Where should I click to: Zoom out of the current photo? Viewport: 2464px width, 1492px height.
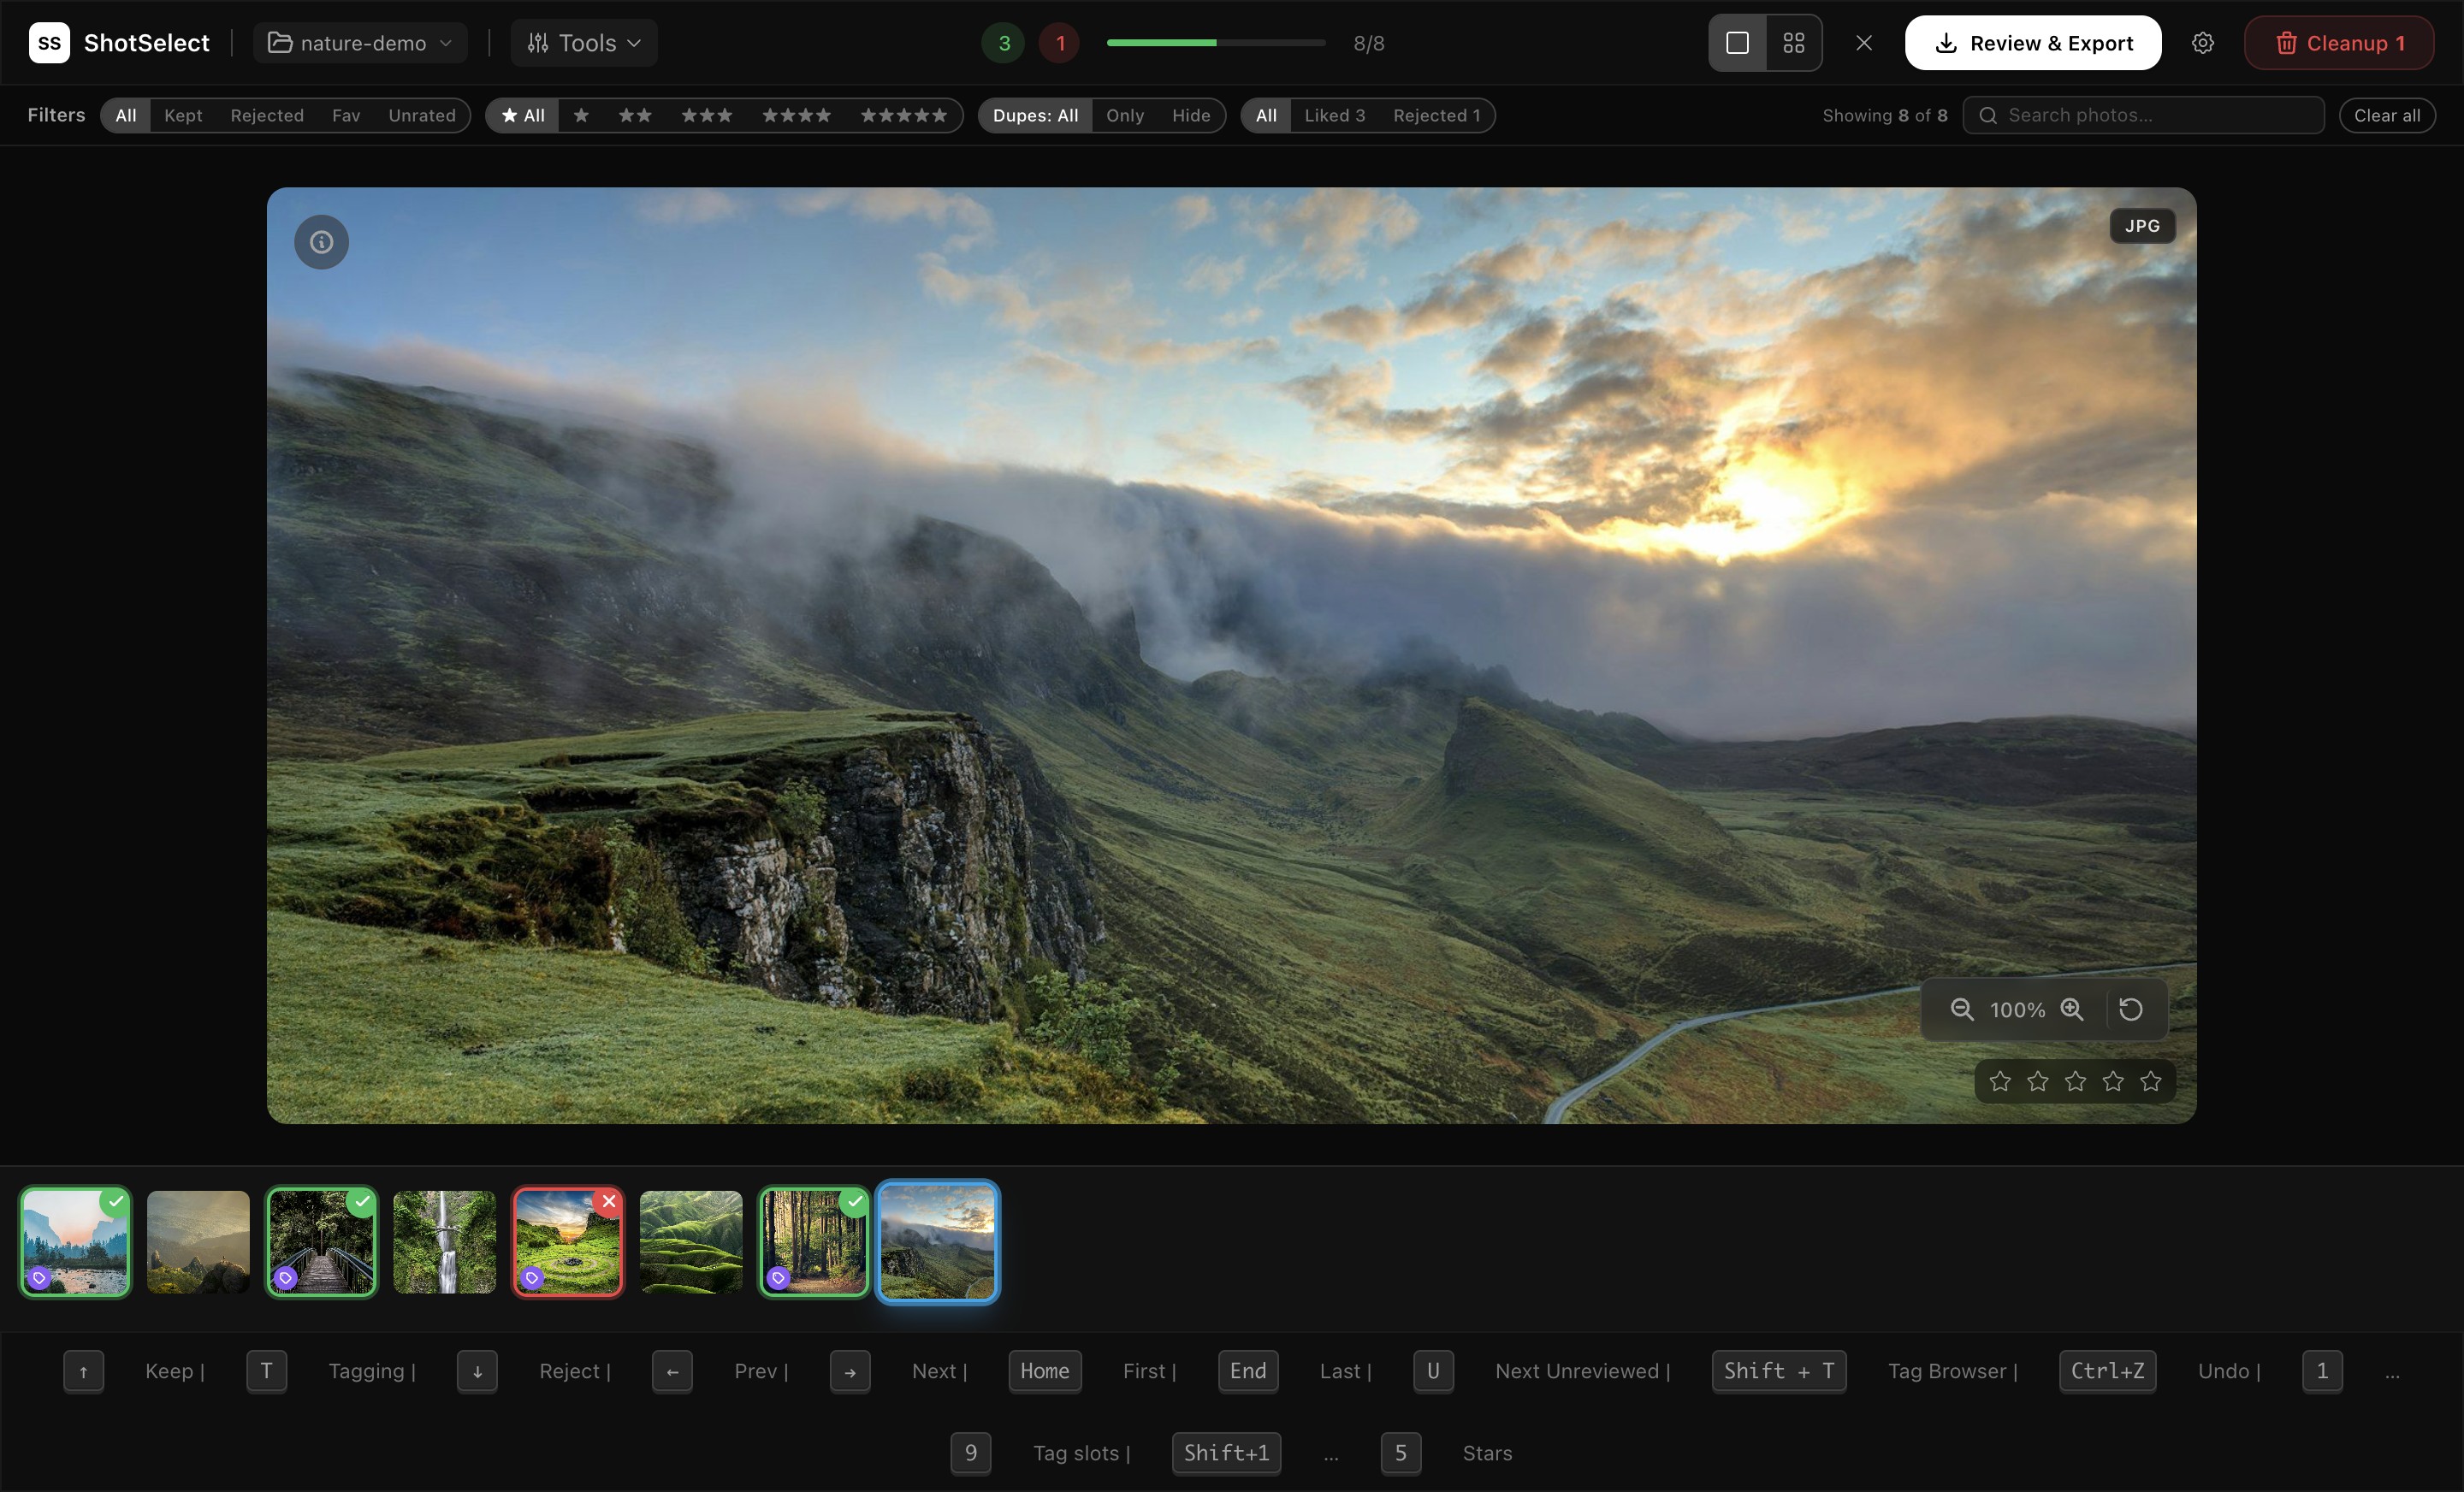1962,1009
